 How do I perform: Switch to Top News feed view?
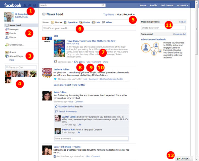coord(109,15)
